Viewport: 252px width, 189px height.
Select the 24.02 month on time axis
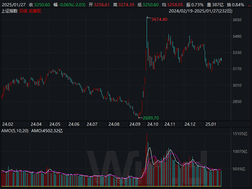tap(7, 124)
